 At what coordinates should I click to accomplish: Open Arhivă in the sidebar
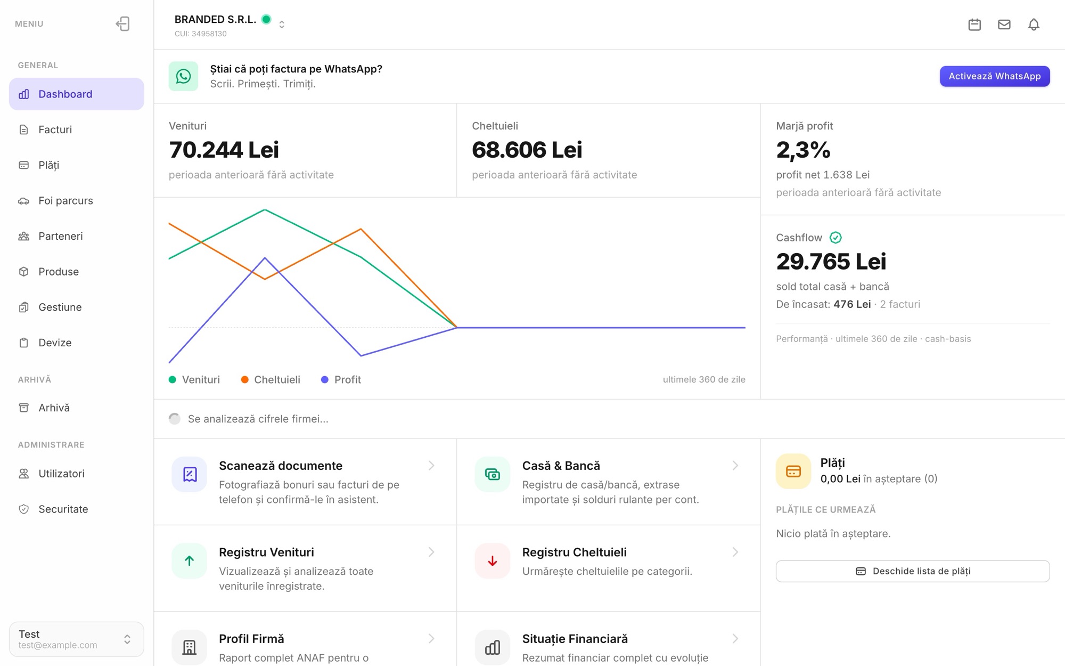click(x=77, y=408)
